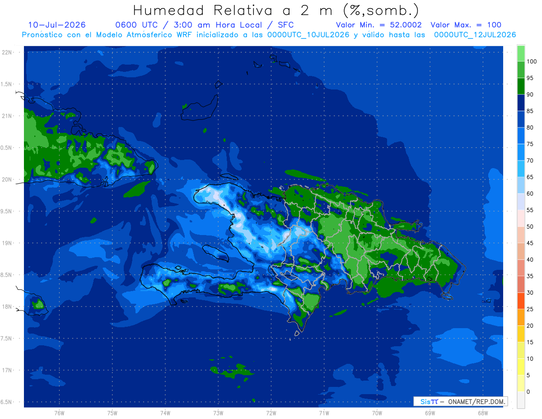The height and width of the screenshot is (419, 542).
Task: Select the '19N' latitude label
Action: coord(7,243)
